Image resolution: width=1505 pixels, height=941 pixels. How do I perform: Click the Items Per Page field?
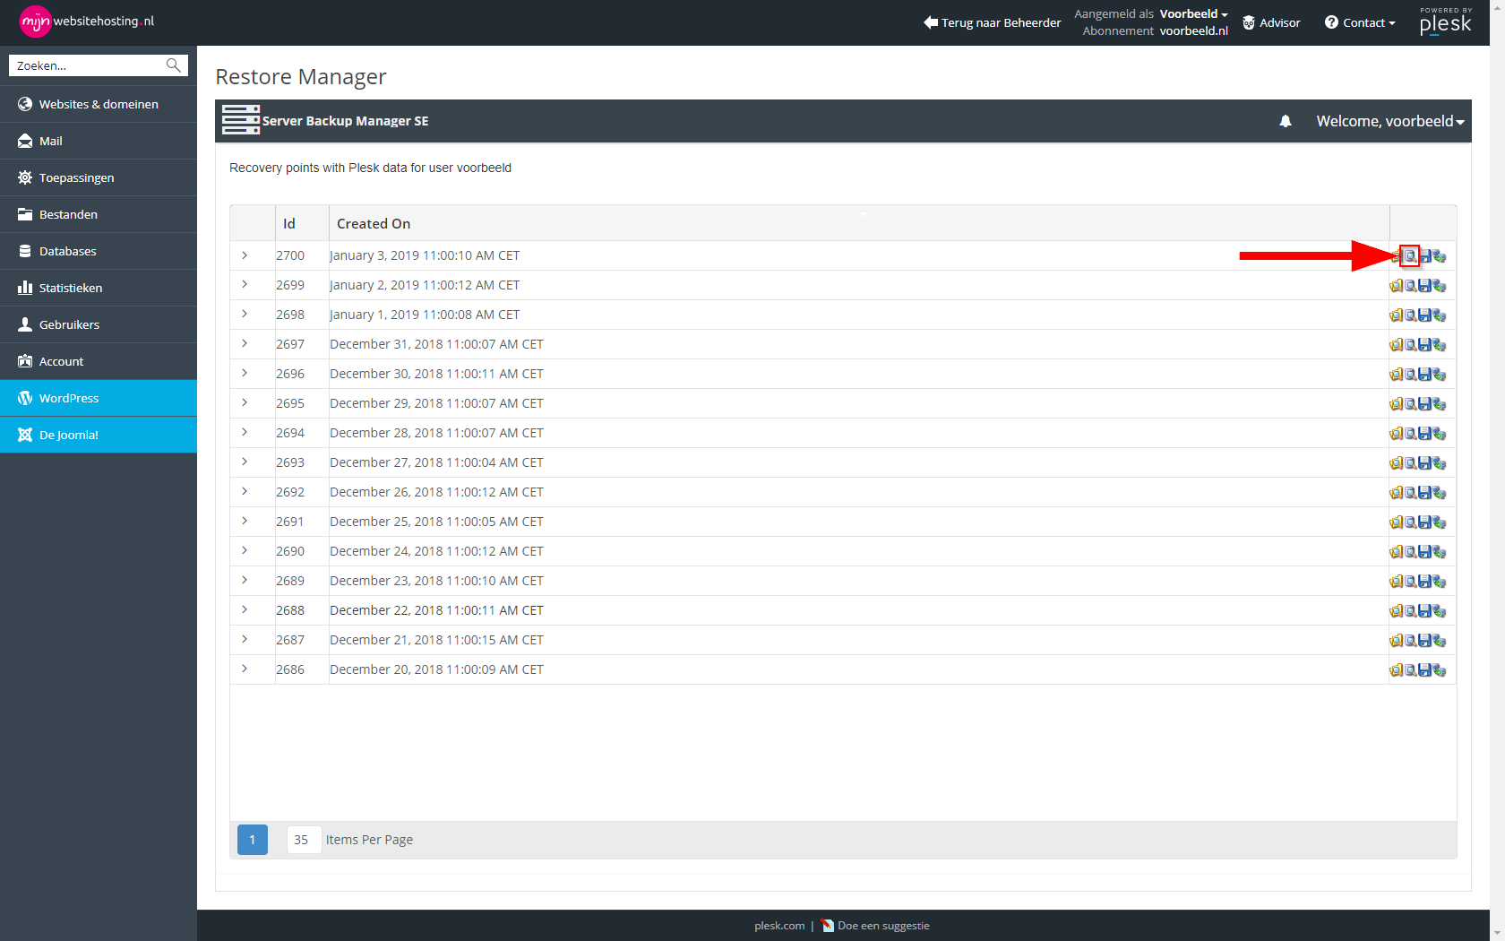tap(304, 840)
